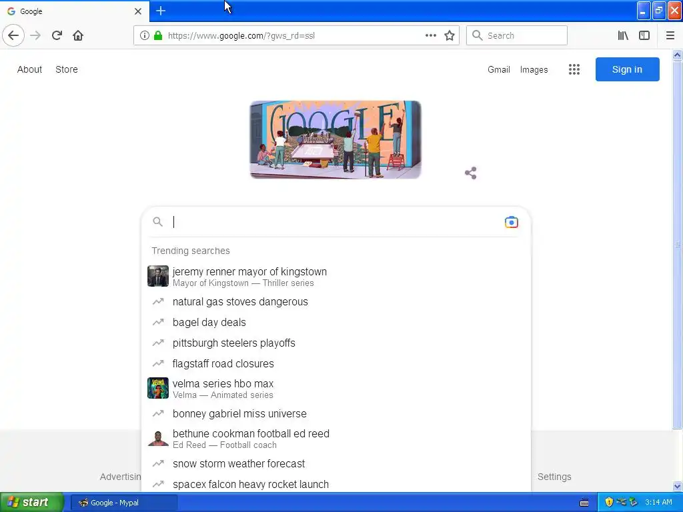Switch to Google - Mypal taskbar button
This screenshot has width=683, height=512.
pos(123,503)
